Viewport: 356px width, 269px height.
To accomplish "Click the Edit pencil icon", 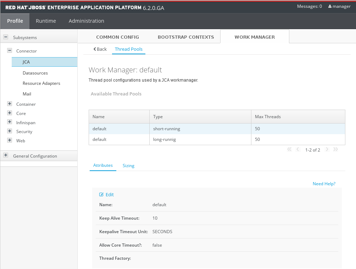I will click(101, 194).
